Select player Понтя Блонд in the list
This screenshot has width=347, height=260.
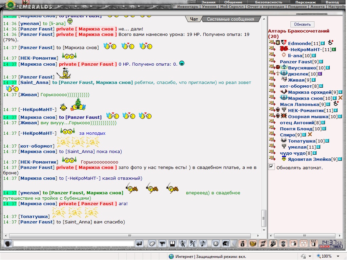click(x=296, y=129)
